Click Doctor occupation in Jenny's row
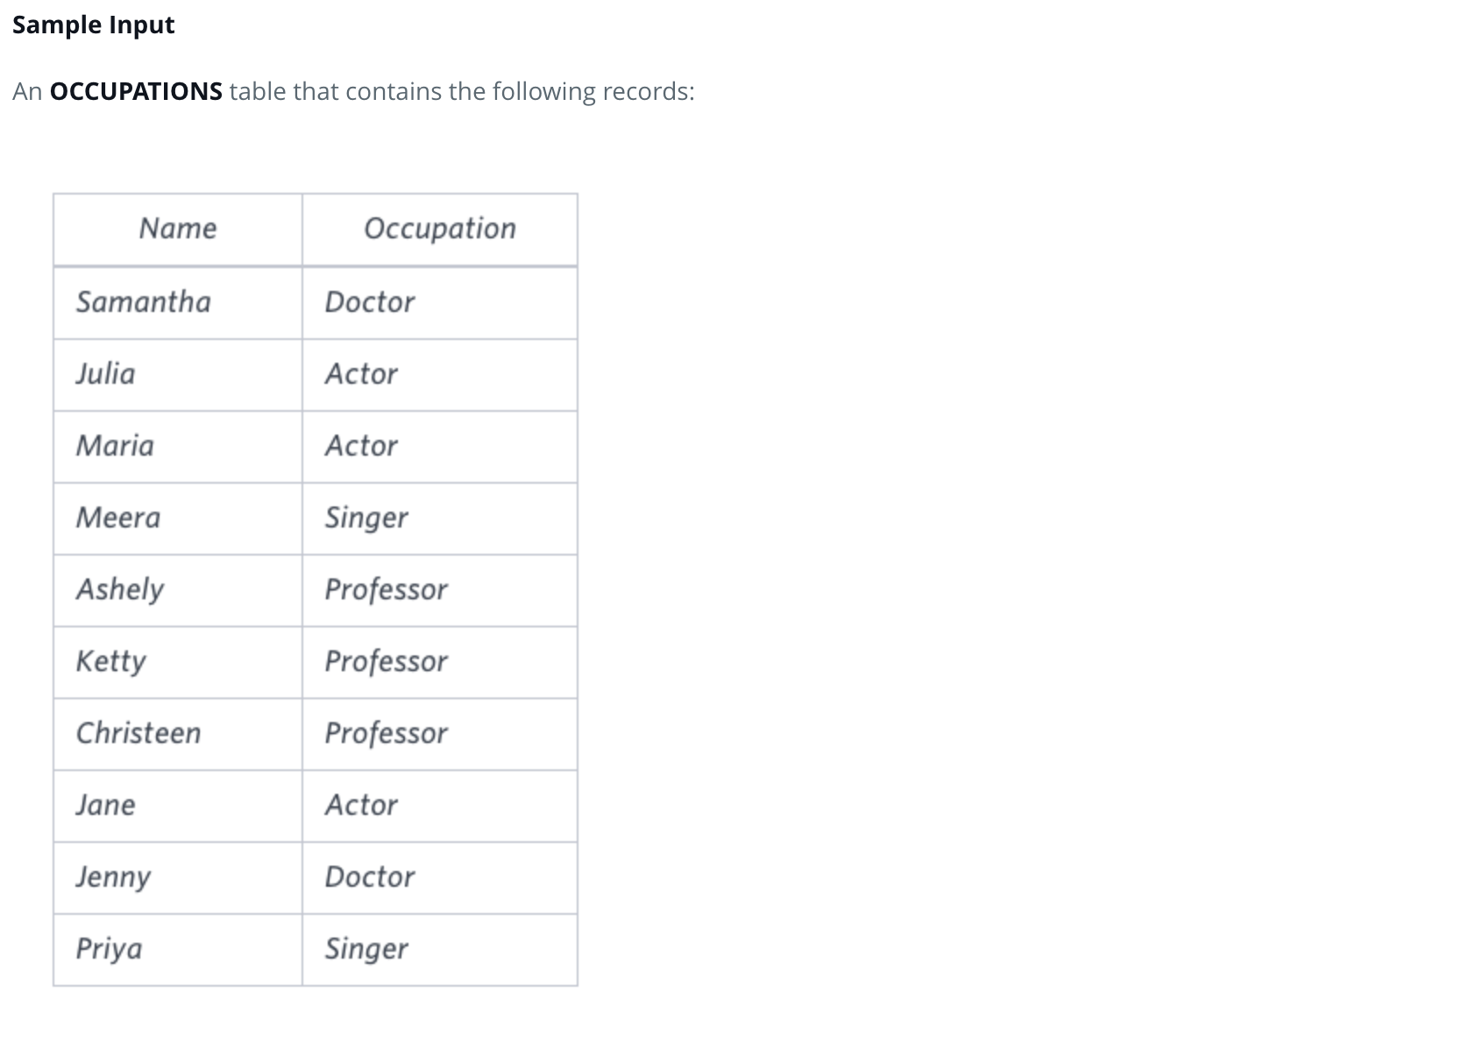The image size is (1469, 1041). click(x=440, y=878)
